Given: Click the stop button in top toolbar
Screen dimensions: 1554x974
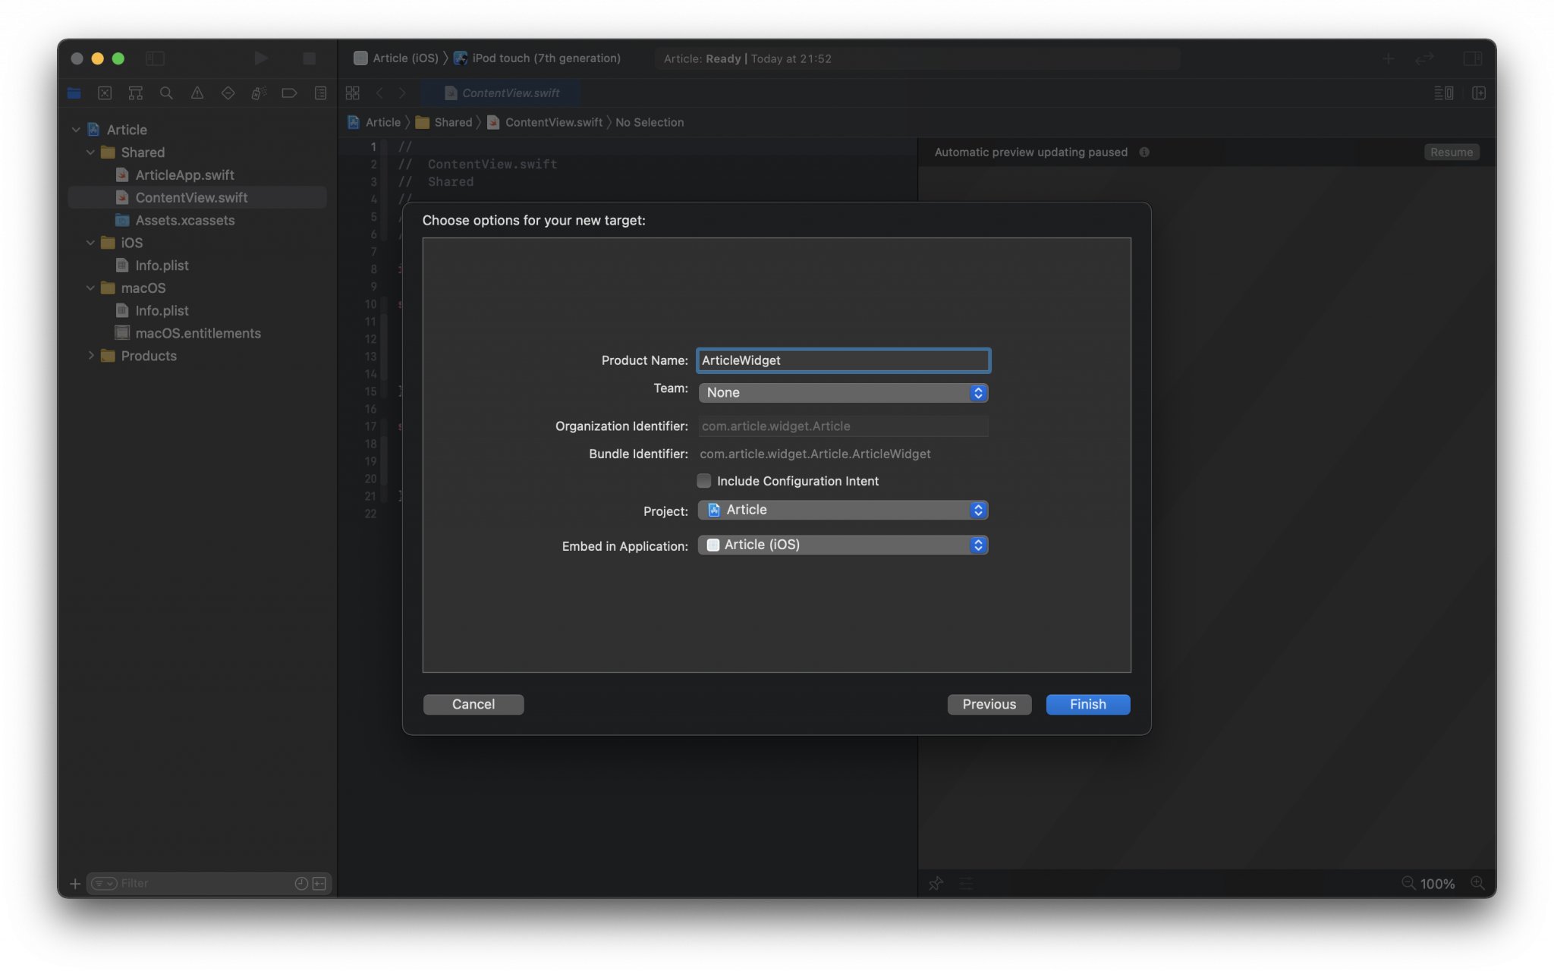Looking at the screenshot, I should click(x=310, y=58).
